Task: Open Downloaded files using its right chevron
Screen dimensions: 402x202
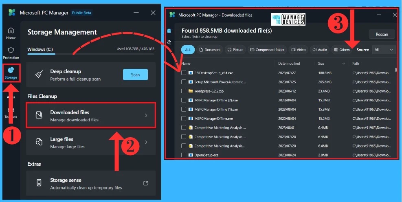Action: [x=146, y=116]
